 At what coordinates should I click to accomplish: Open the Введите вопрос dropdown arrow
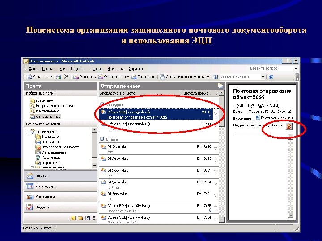[296, 68]
